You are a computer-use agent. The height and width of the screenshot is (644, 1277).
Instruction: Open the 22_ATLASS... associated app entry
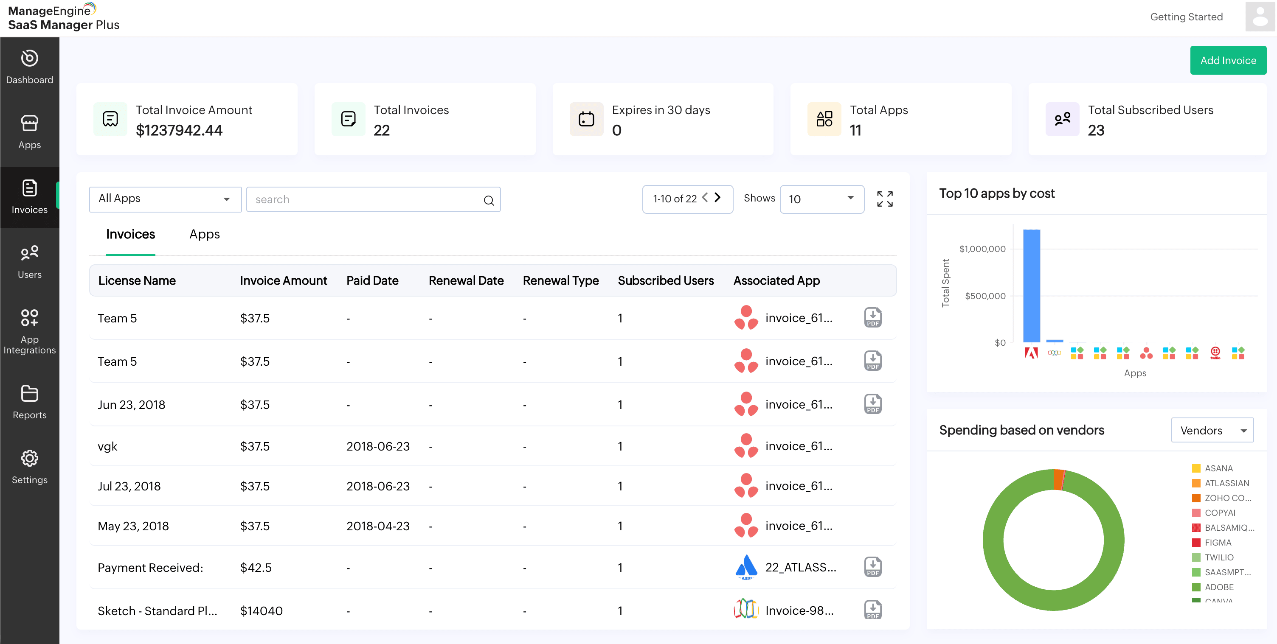[x=801, y=567]
